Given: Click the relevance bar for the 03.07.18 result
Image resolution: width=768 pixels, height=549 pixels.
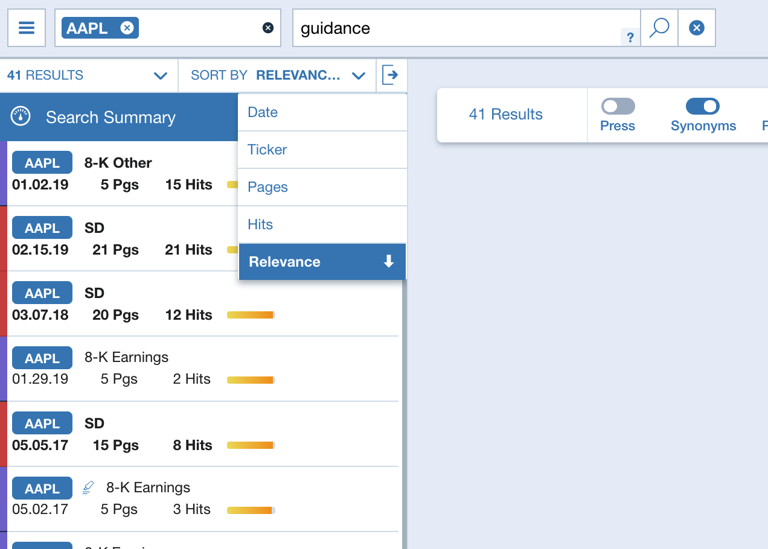Looking at the screenshot, I should [x=251, y=315].
